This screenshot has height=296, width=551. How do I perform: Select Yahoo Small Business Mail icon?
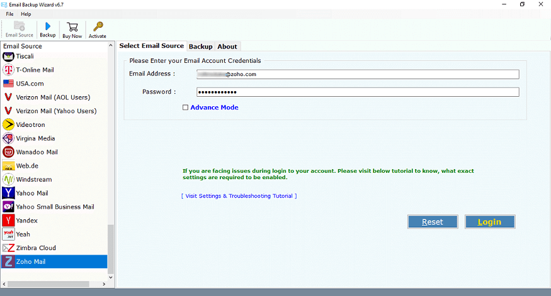[x=8, y=207]
